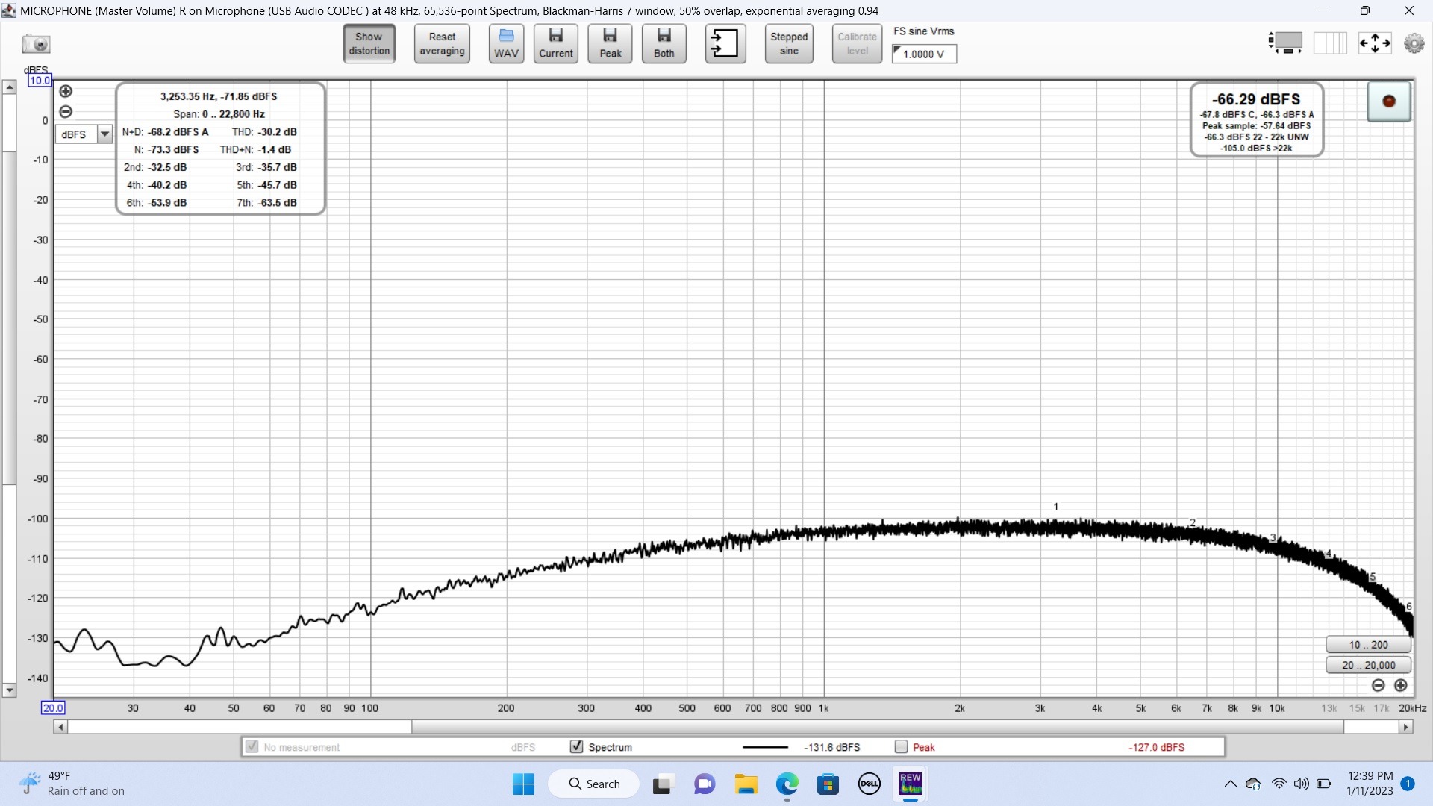Screen dimensions: 1433x806
Task: Open the notification badge icon
Action: [x=1408, y=784]
